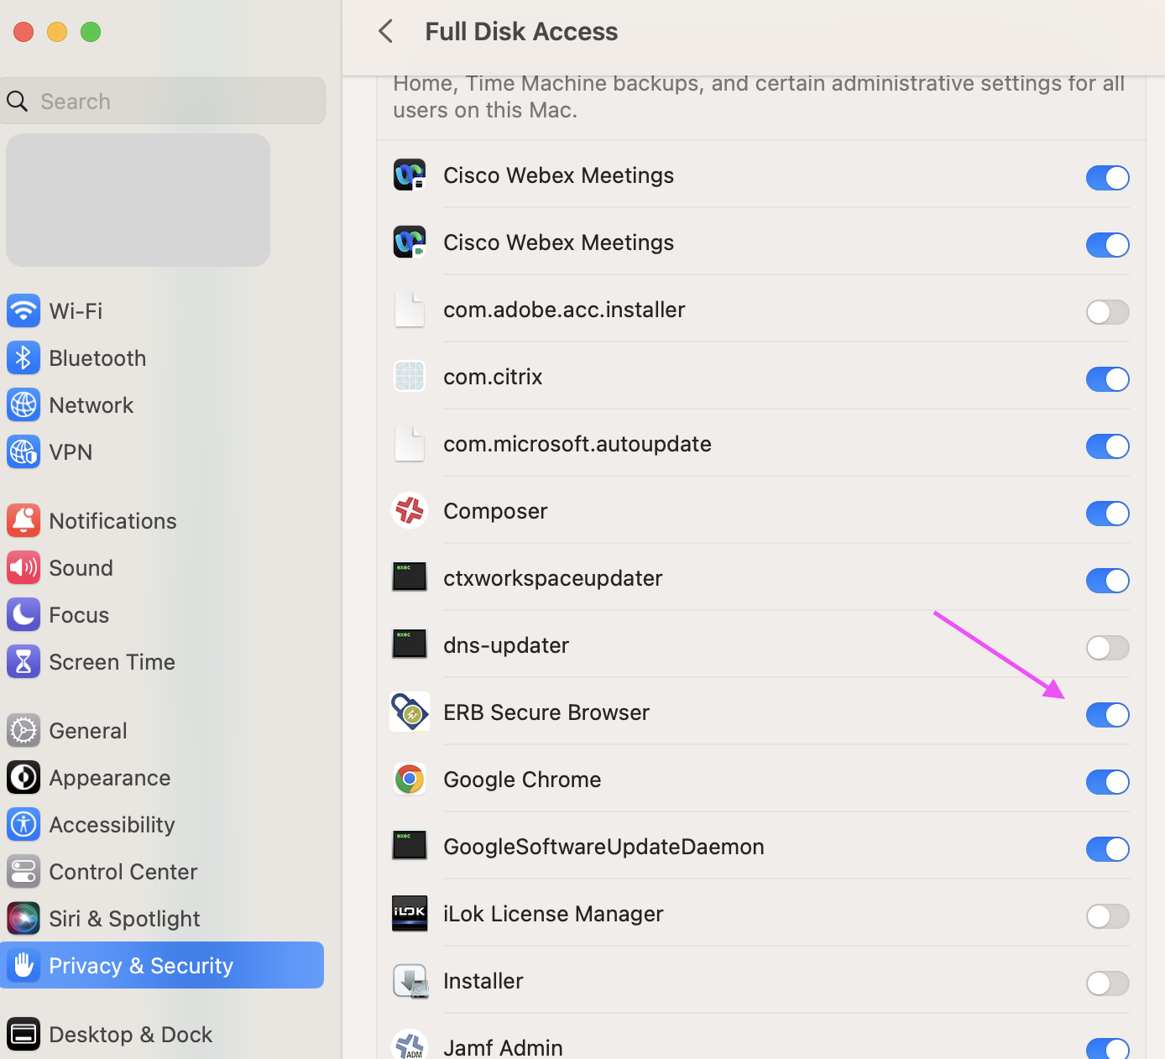Click the iLok License Manager icon
The image size is (1165, 1059).
[x=410, y=913]
